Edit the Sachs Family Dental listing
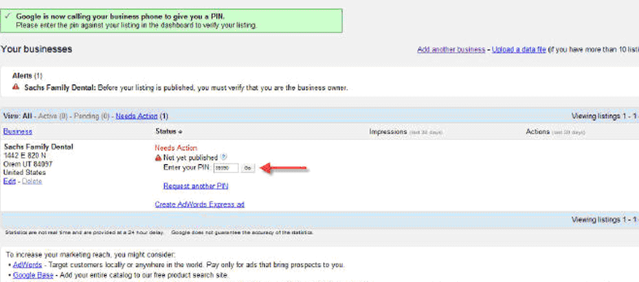 pyautogui.click(x=9, y=182)
